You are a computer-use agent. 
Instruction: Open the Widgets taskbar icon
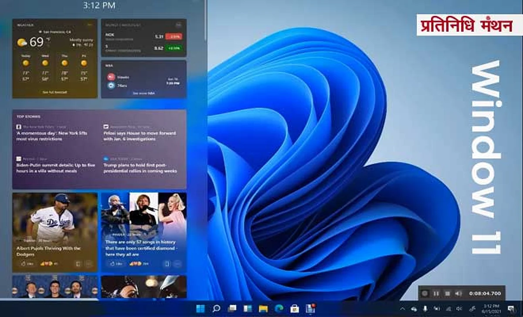click(248, 308)
